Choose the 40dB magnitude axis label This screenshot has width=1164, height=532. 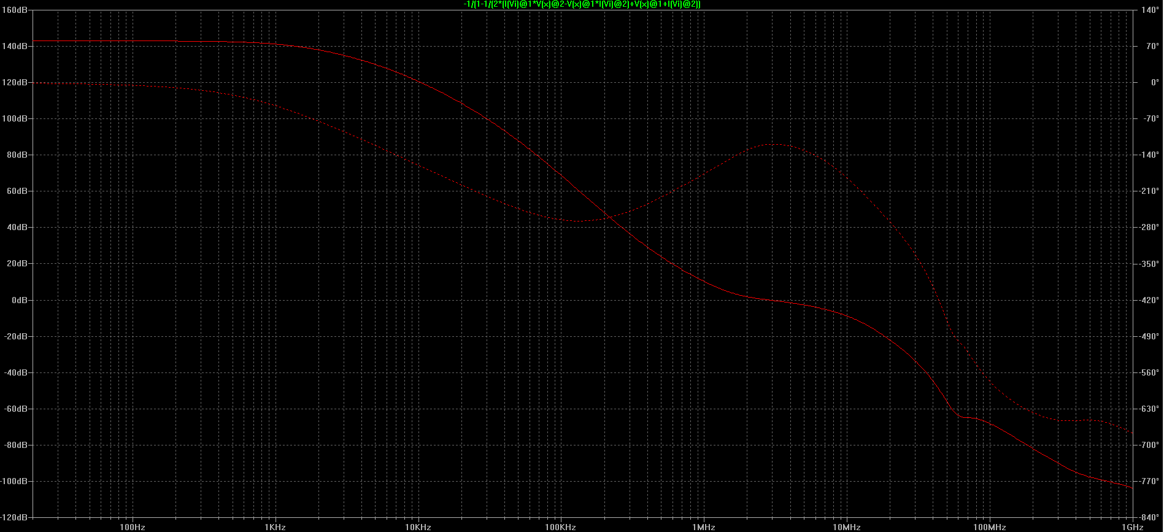[17, 227]
